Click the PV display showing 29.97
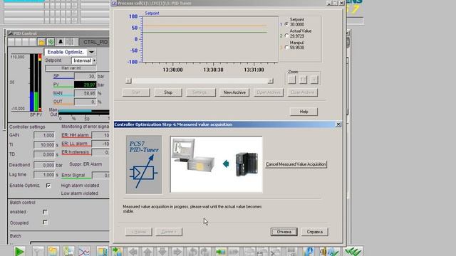This screenshot has width=456, height=256. click(85, 85)
